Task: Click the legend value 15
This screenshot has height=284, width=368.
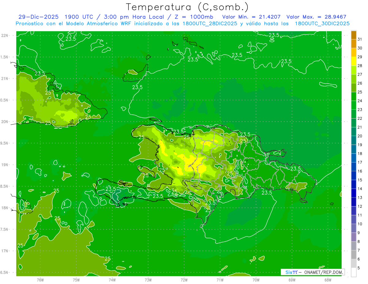Action: point(360,180)
